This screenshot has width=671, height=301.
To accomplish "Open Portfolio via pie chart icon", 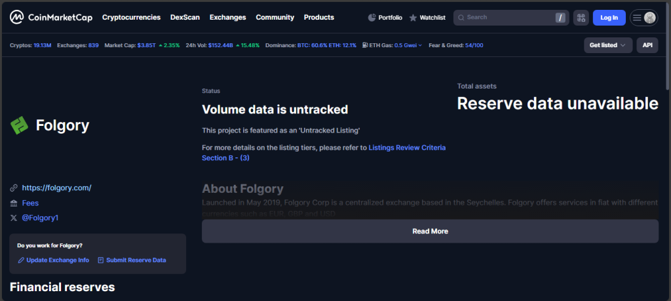I will coord(372,18).
